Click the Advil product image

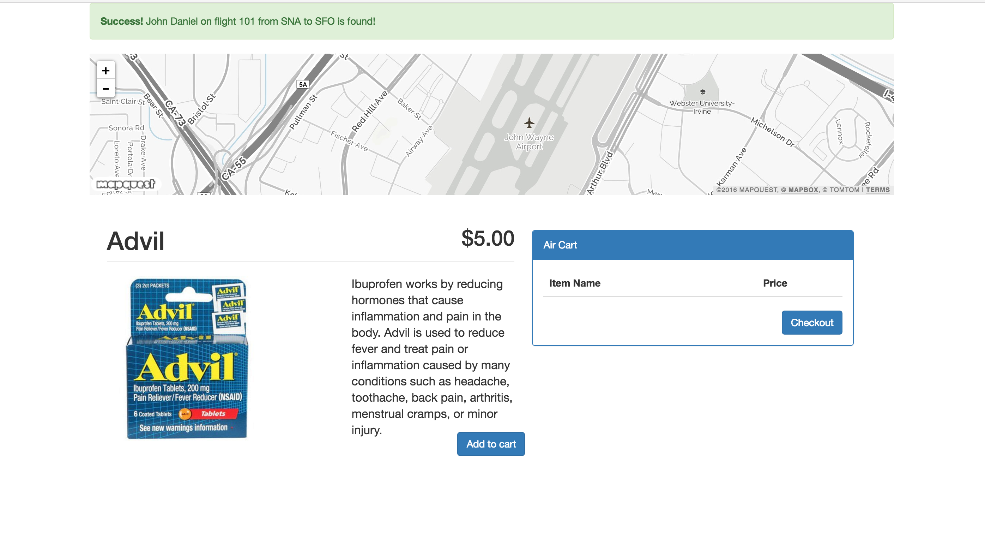(x=187, y=359)
